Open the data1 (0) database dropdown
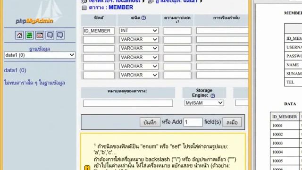The image size is (302, 170). pyautogui.click(x=40, y=55)
